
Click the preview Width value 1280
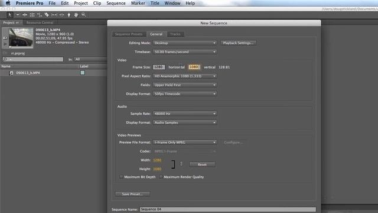157,160
